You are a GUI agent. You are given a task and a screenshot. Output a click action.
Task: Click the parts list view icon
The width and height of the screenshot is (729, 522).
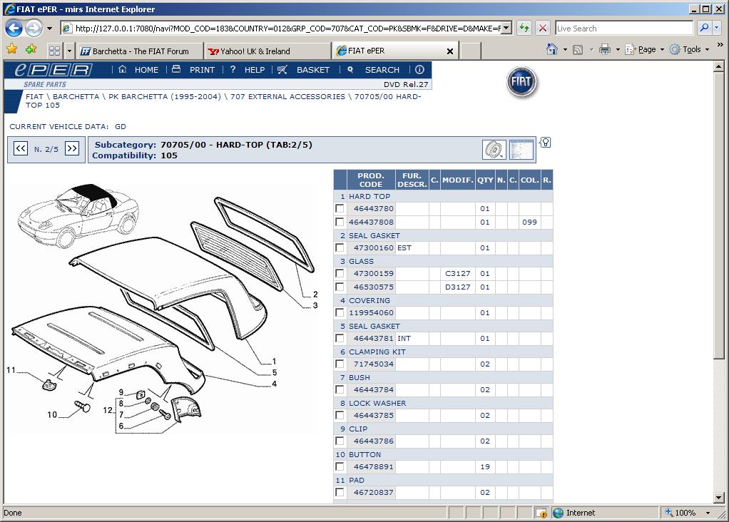pos(521,150)
